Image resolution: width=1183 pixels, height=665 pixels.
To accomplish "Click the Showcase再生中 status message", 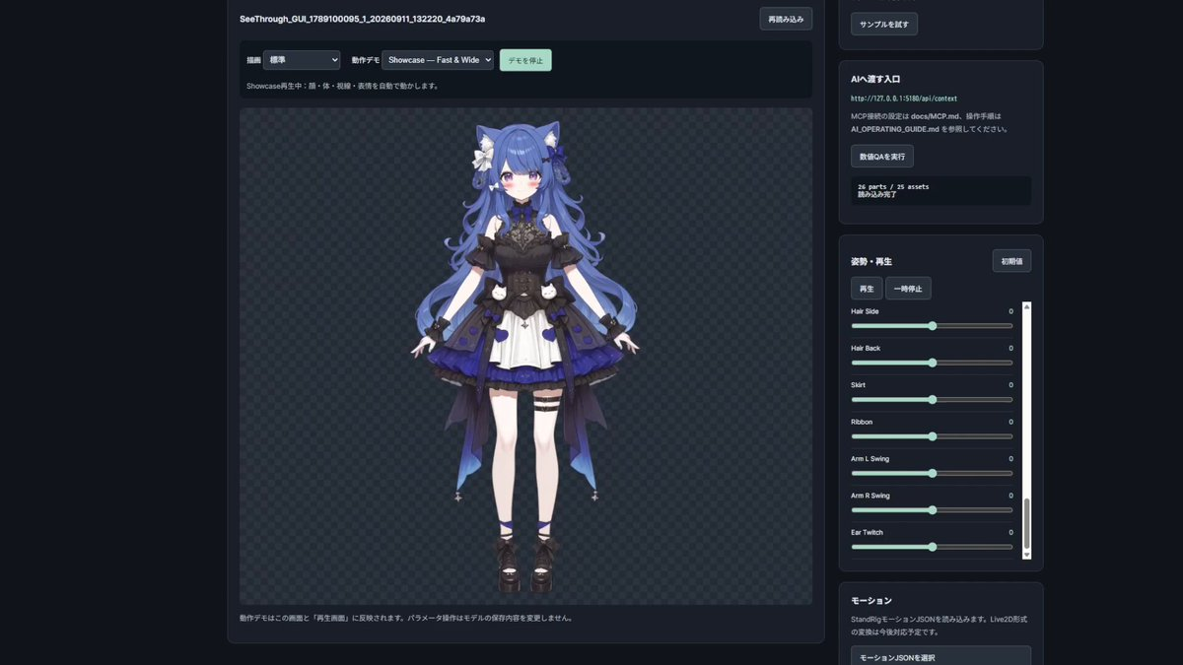I will tap(342, 86).
